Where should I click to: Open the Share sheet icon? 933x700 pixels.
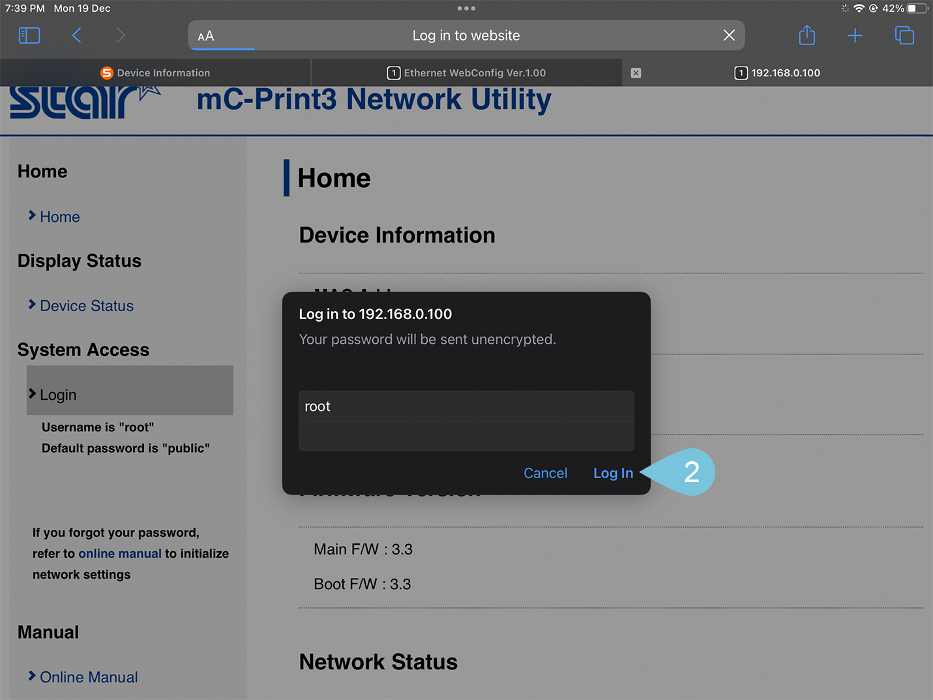tap(807, 35)
